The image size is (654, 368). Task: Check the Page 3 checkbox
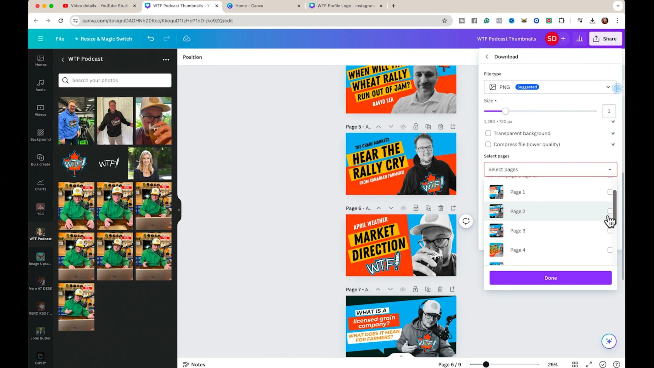click(x=610, y=231)
